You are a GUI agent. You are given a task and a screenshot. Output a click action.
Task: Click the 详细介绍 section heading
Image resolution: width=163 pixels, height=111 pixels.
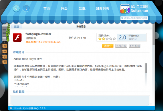coord(19,52)
